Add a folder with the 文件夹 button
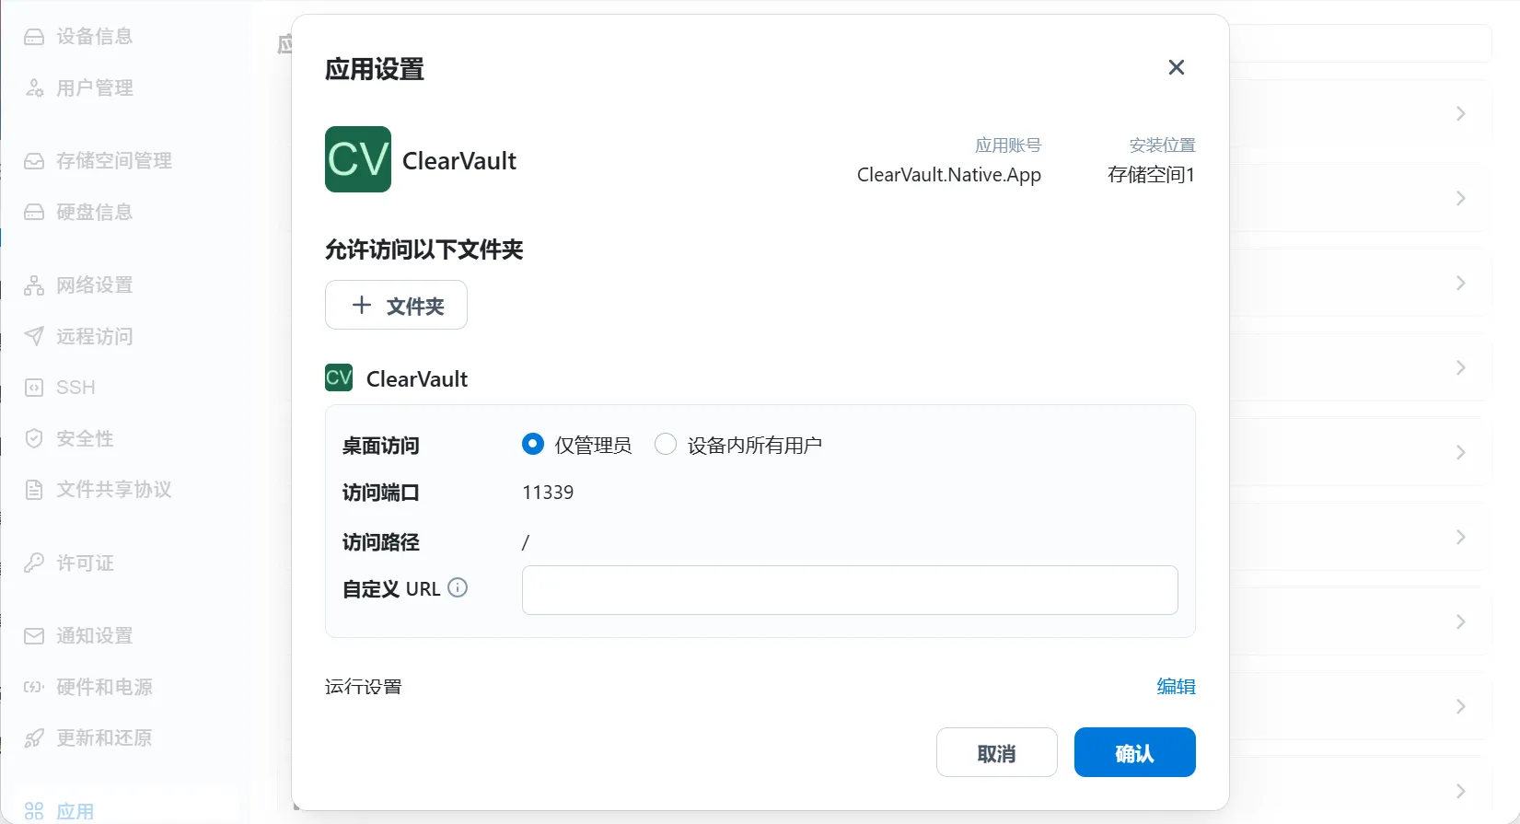The width and height of the screenshot is (1520, 824). tap(396, 305)
